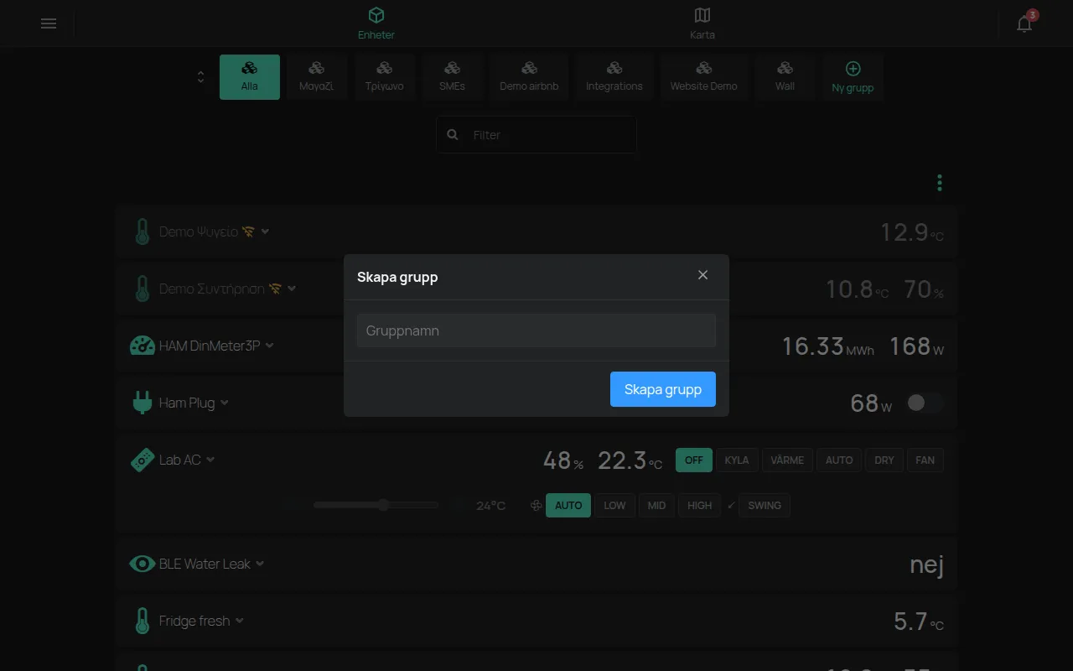This screenshot has width=1073, height=671.
Task: Expand the Lab AC chevron
Action: click(x=210, y=460)
